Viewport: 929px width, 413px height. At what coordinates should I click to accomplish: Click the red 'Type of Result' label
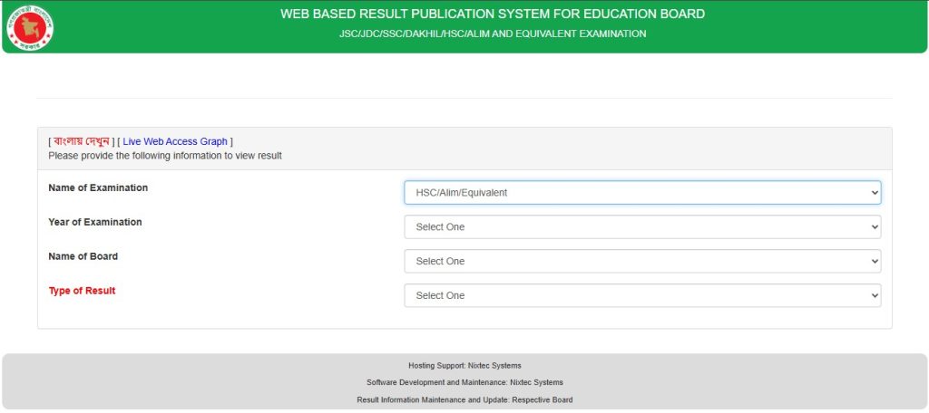pyautogui.click(x=82, y=291)
